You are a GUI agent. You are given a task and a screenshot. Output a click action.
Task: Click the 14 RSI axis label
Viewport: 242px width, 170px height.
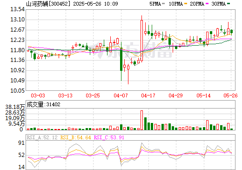click(x=21, y=167)
